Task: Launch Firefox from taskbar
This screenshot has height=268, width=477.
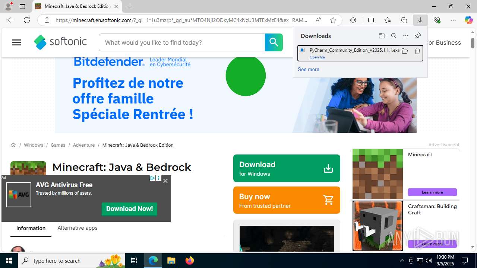Action: click(190, 261)
